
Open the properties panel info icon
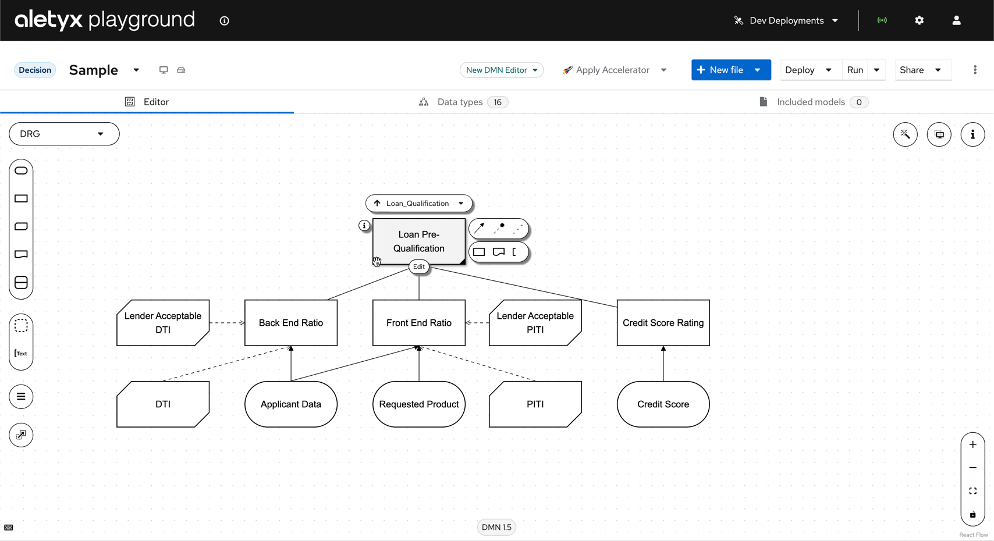pos(972,134)
